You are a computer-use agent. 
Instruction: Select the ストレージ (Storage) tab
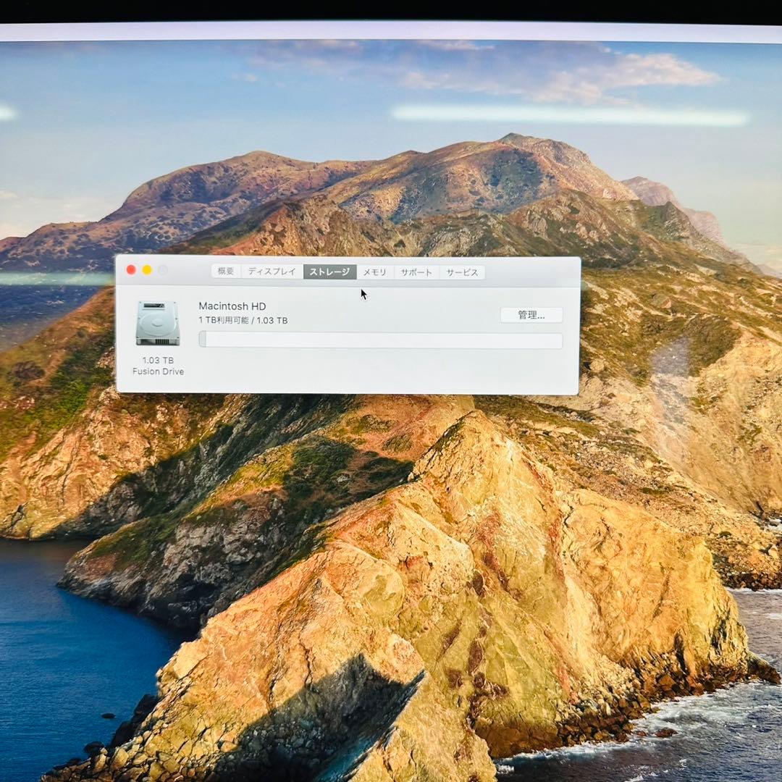pos(330,273)
